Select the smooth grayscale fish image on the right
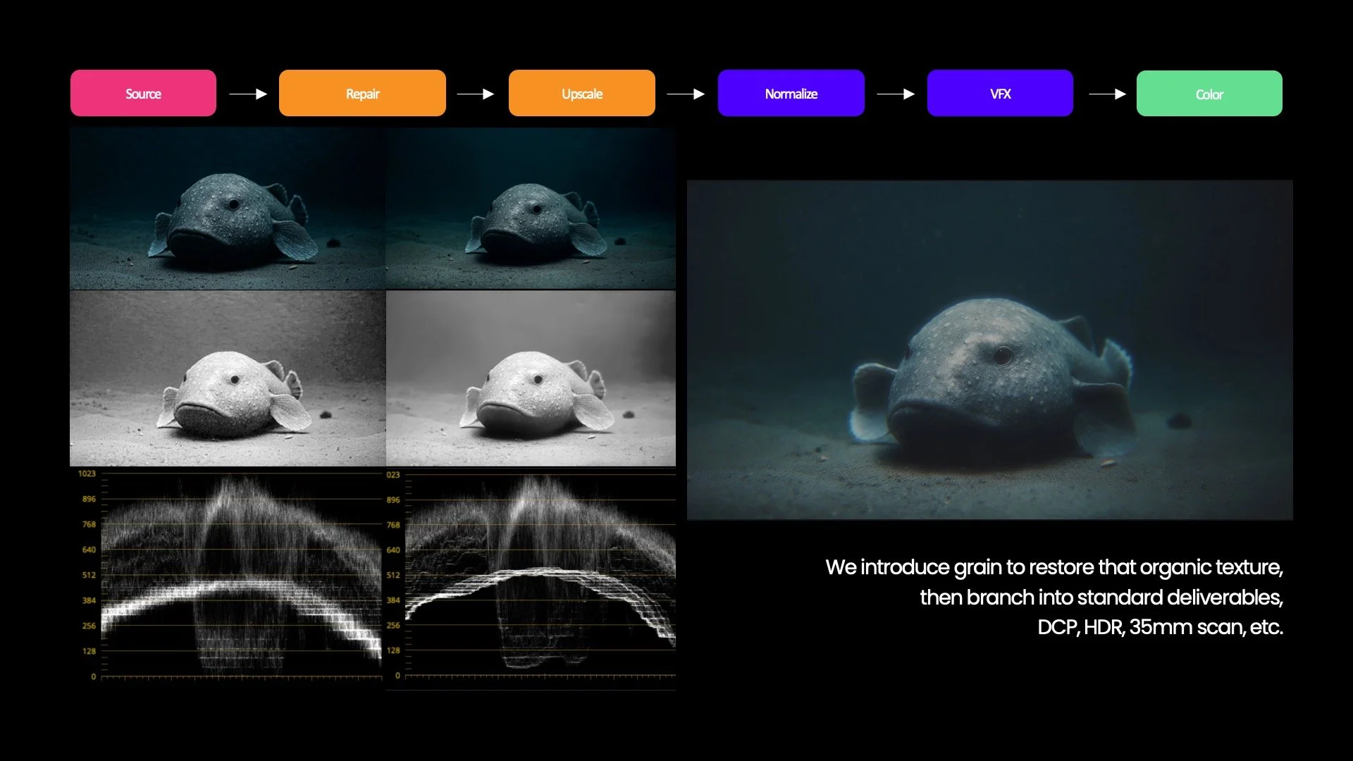The image size is (1353, 761). tap(531, 378)
